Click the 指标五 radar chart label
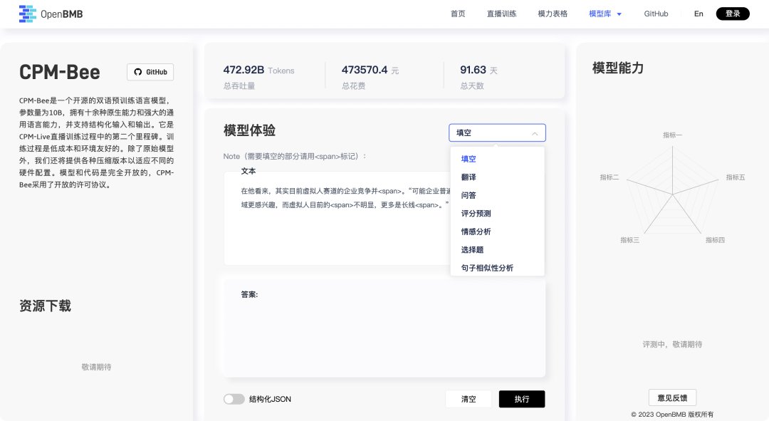 pyautogui.click(x=735, y=177)
